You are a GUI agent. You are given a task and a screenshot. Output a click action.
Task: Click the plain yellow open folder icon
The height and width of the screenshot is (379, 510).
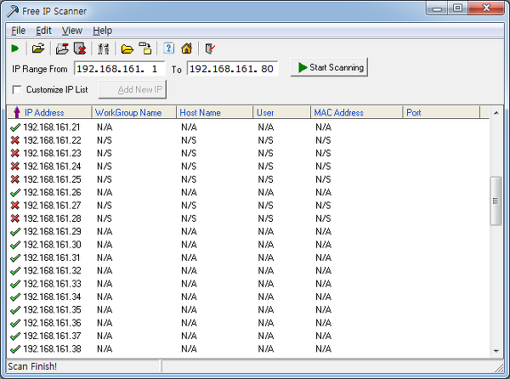(x=127, y=49)
